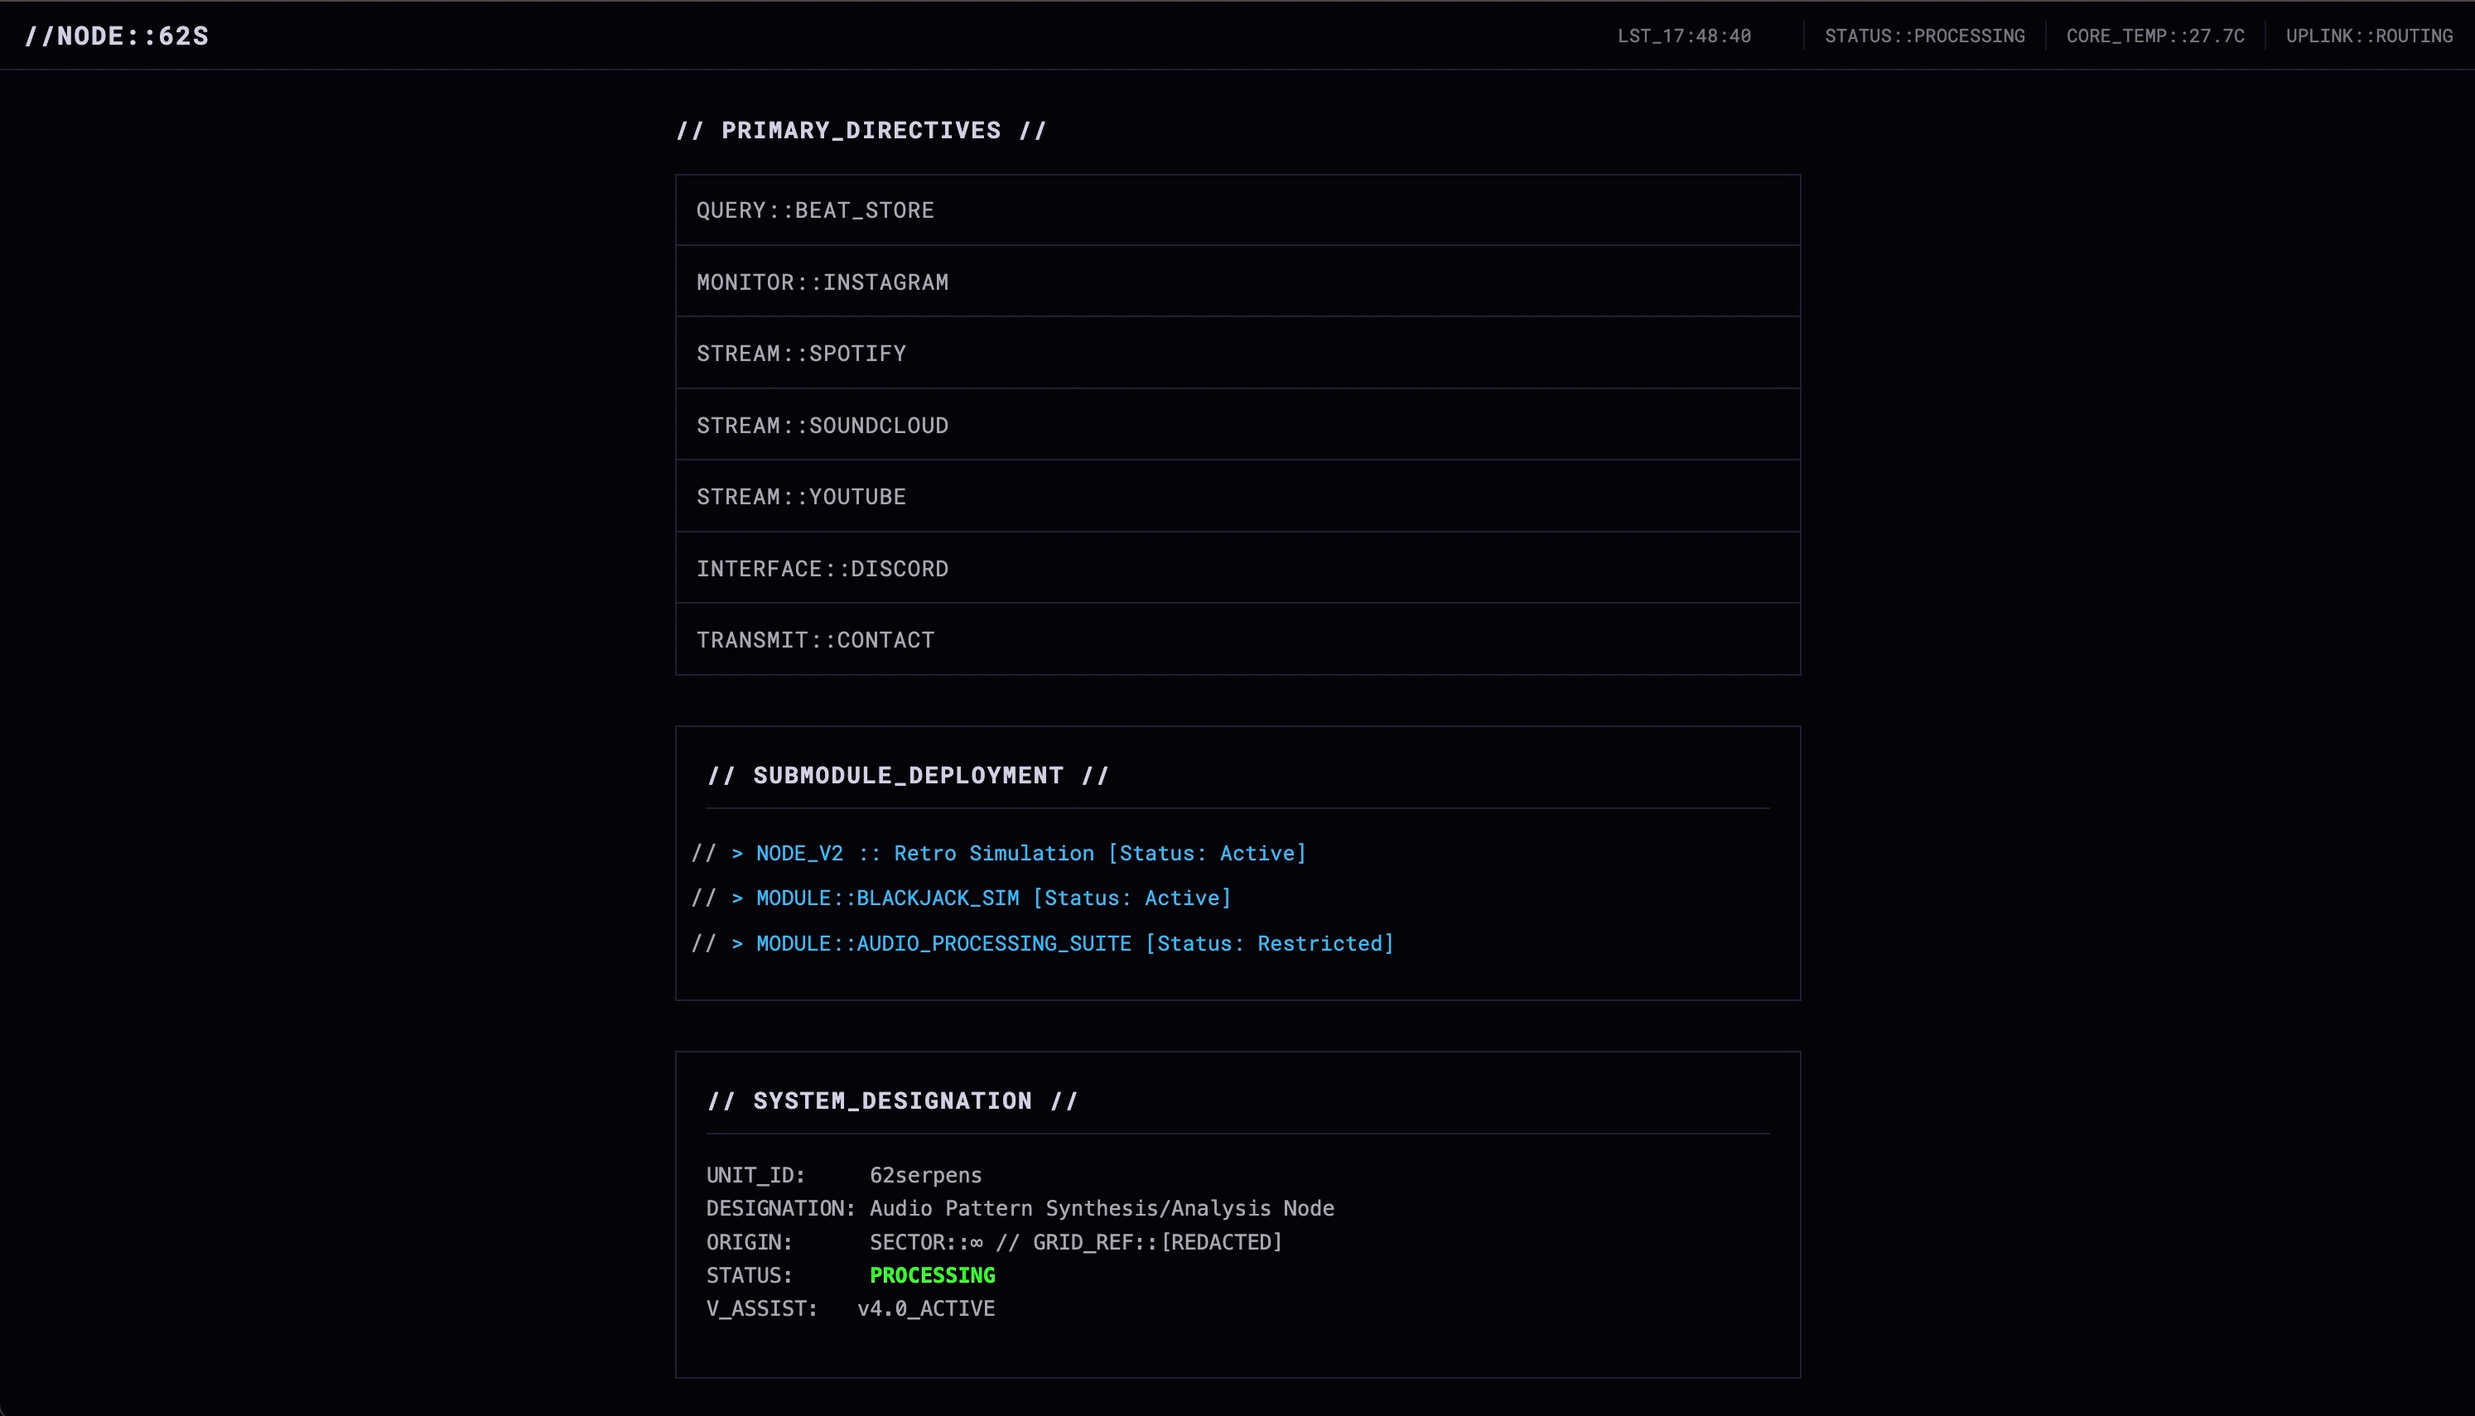Click the SUBMODULE_DEPLOYMENT section heading
The height and width of the screenshot is (1416, 2475).
tap(909, 775)
